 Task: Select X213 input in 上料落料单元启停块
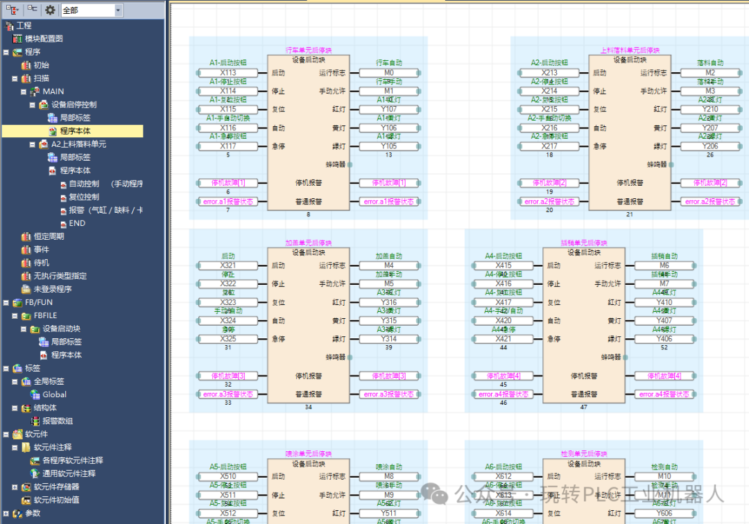549,73
